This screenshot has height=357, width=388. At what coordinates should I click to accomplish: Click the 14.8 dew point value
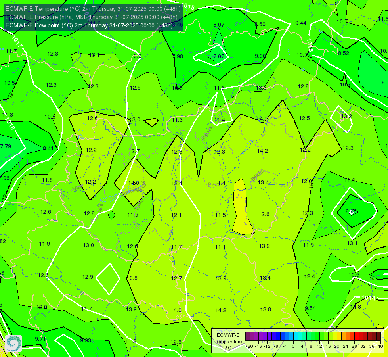click(356, 307)
